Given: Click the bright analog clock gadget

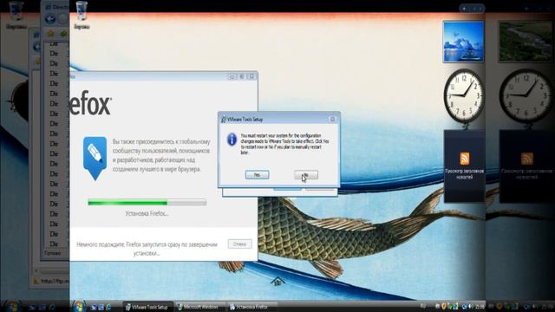Looking at the screenshot, I should (x=464, y=96).
